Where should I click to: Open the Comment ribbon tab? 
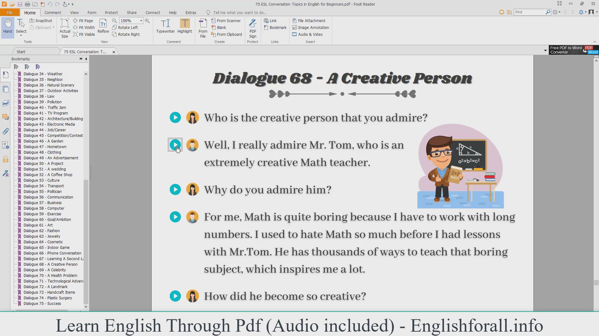point(53,12)
